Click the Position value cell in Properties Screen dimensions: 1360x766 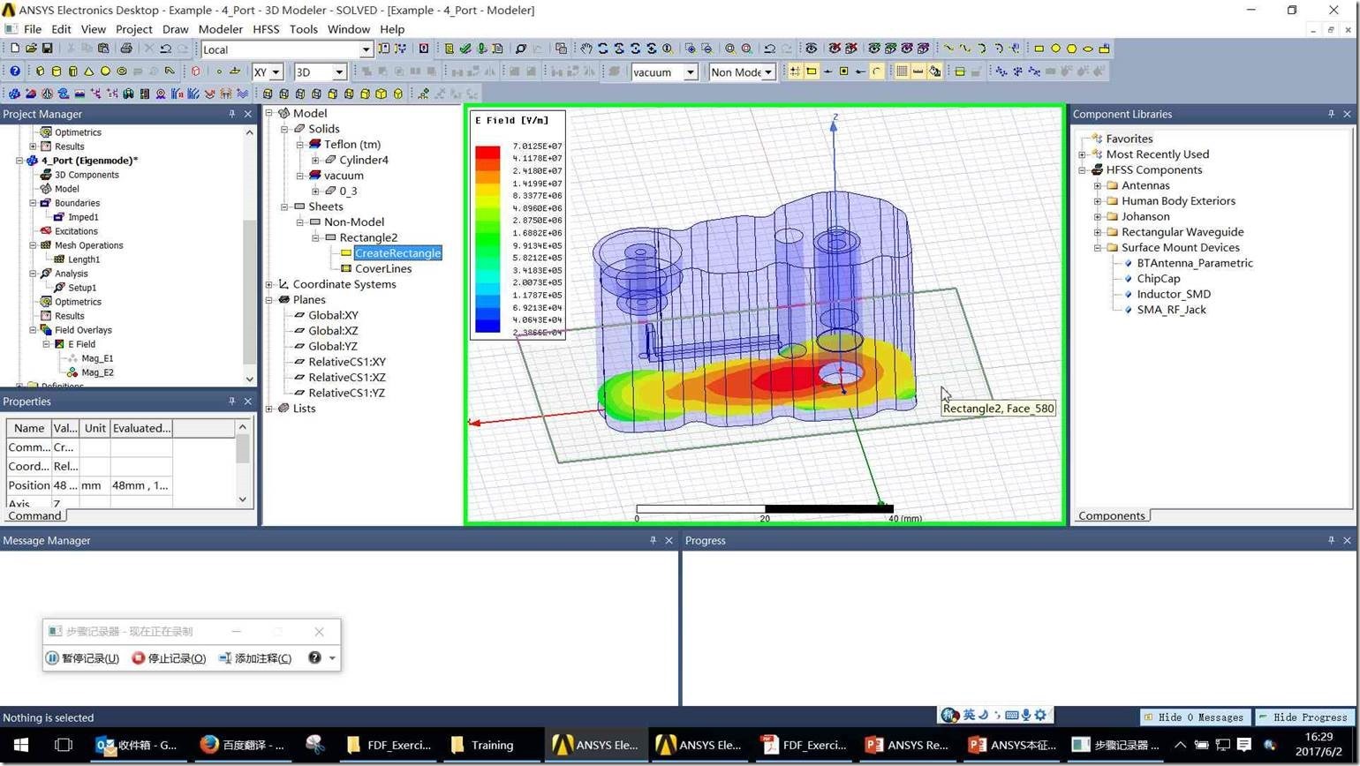pos(65,485)
